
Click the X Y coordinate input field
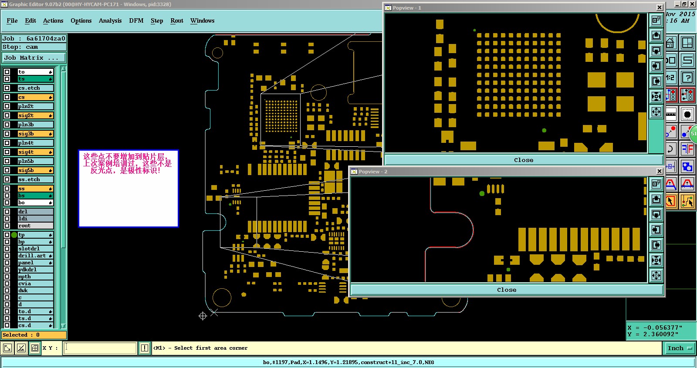[100, 348]
